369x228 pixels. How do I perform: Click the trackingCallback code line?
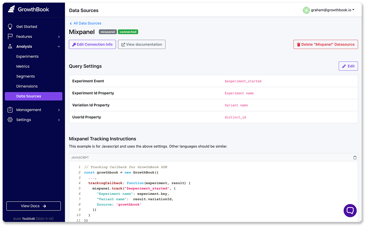pos(139,183)
